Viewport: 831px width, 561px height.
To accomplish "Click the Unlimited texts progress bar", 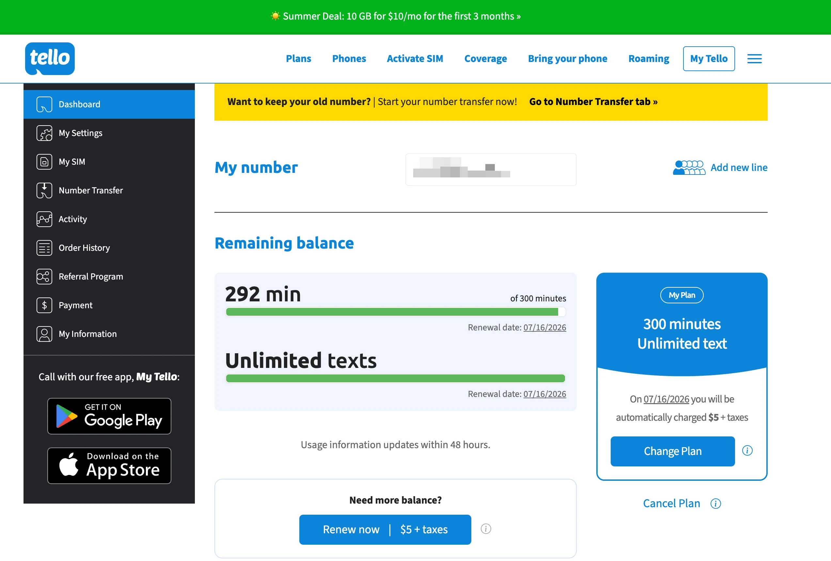I will [x=396, y=378].
